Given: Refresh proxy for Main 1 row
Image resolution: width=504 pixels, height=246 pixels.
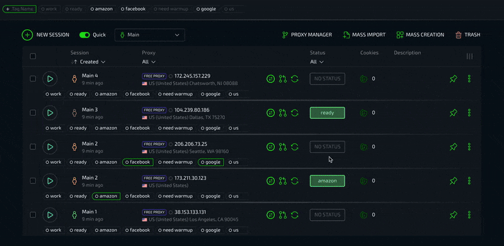Looking at the screenshot, I should pyautogui.click(x=295, y=215).
